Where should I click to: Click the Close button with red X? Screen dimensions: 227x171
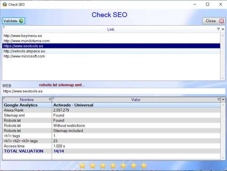coord(214,21)
